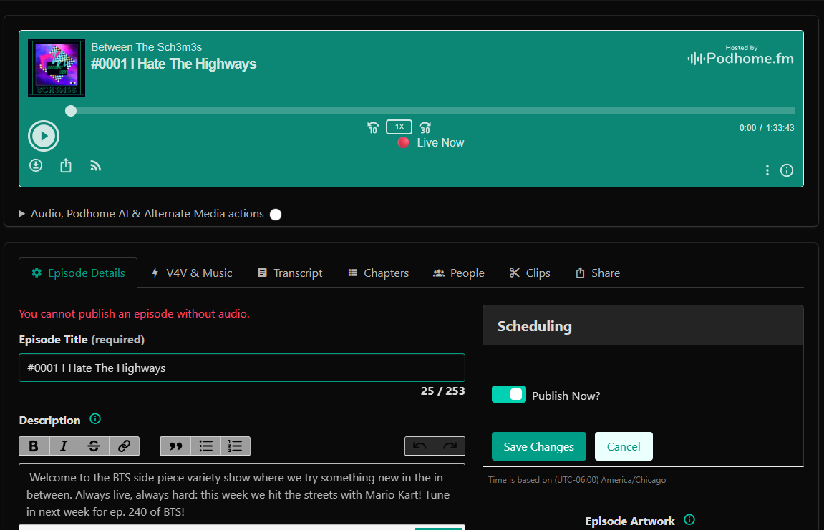
Task: Switch to the Transcript tab
Action: (290, 273)
